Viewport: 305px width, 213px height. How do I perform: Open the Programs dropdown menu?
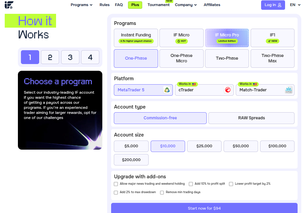tap(81, 5)
